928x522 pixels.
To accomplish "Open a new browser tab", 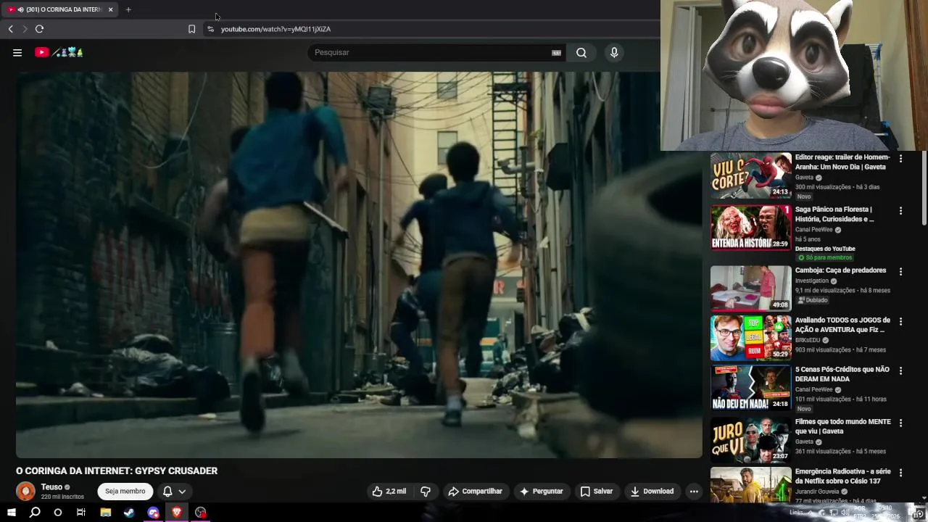I will coord(128,9).
